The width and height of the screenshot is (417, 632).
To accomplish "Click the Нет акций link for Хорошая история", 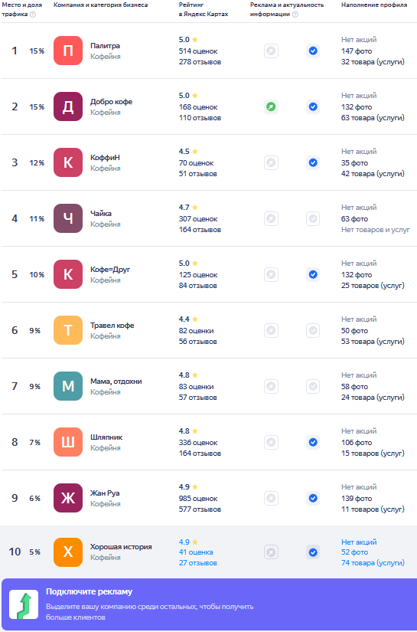I will [359, 542].
